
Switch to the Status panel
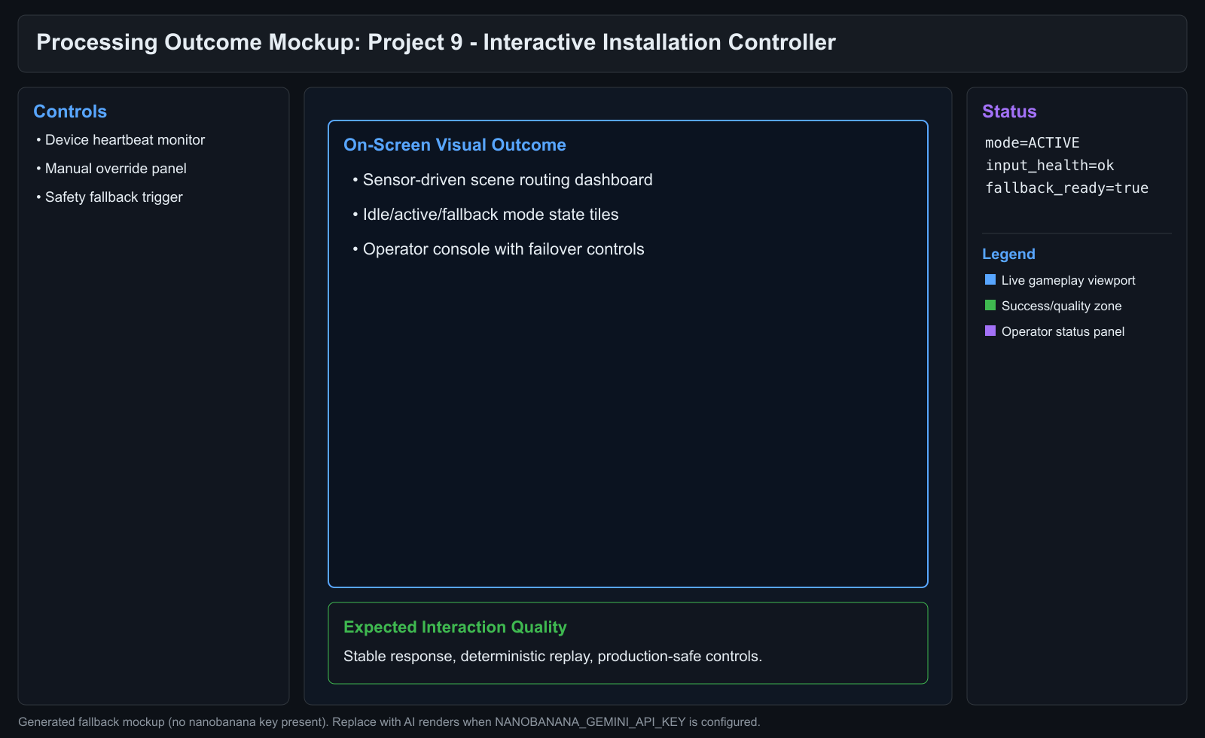point(1009,111)
